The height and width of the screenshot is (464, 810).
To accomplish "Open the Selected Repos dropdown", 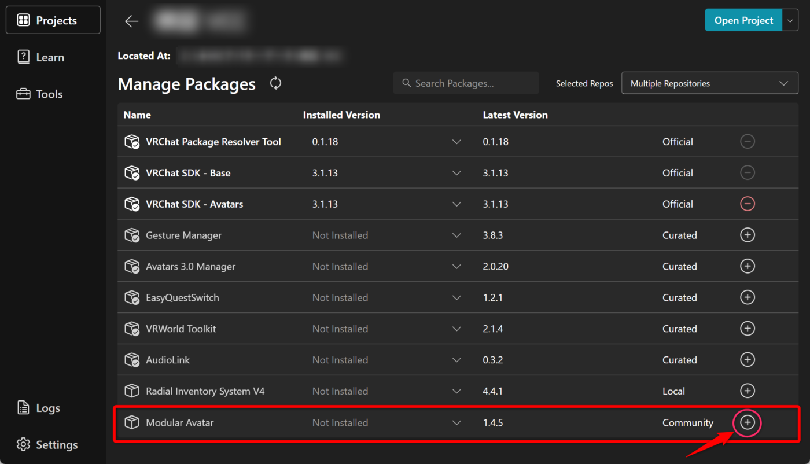I will tap(710, 83).
